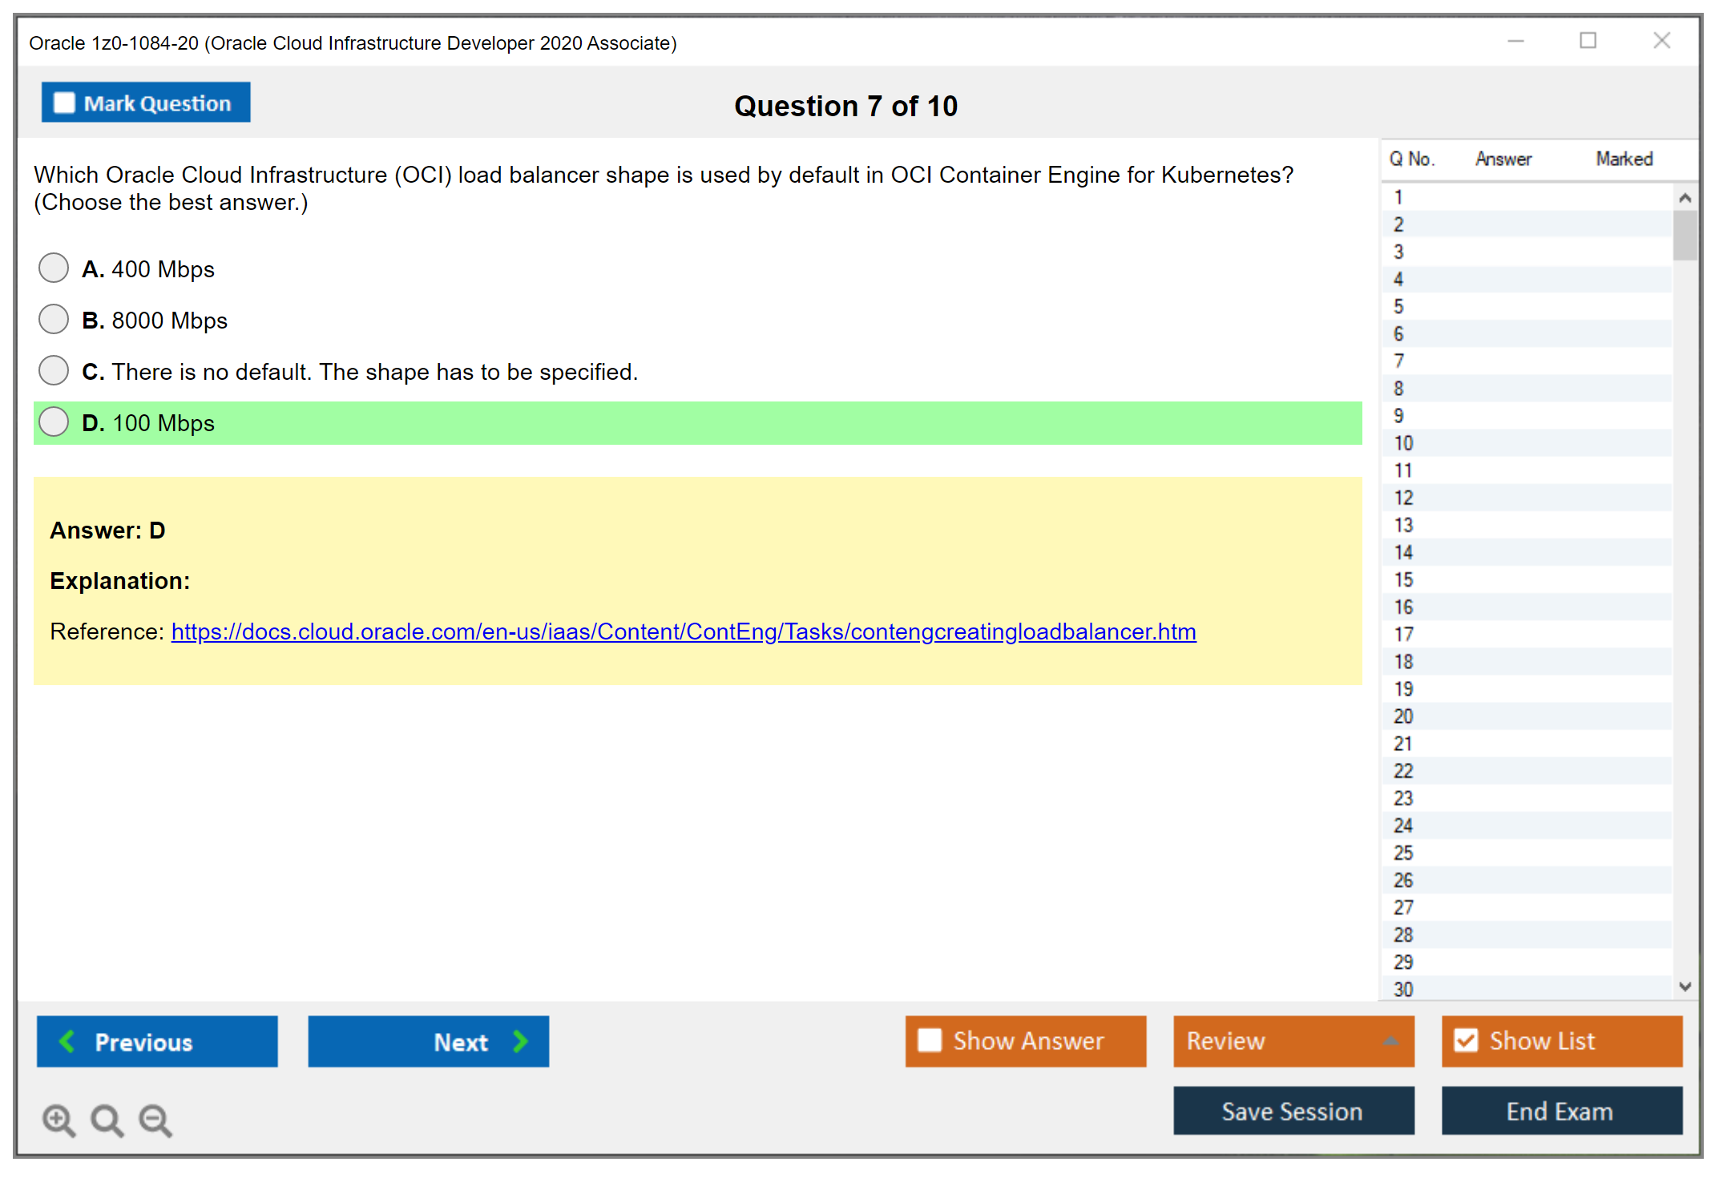Screen dimensions: 1723x1178
Task: Enable the Show Answer checkbox
Action: pyautogui.click(x=930, y=1040)
